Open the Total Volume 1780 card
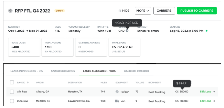The width and height of the screenshot is (224, 108). pos(58,47)
